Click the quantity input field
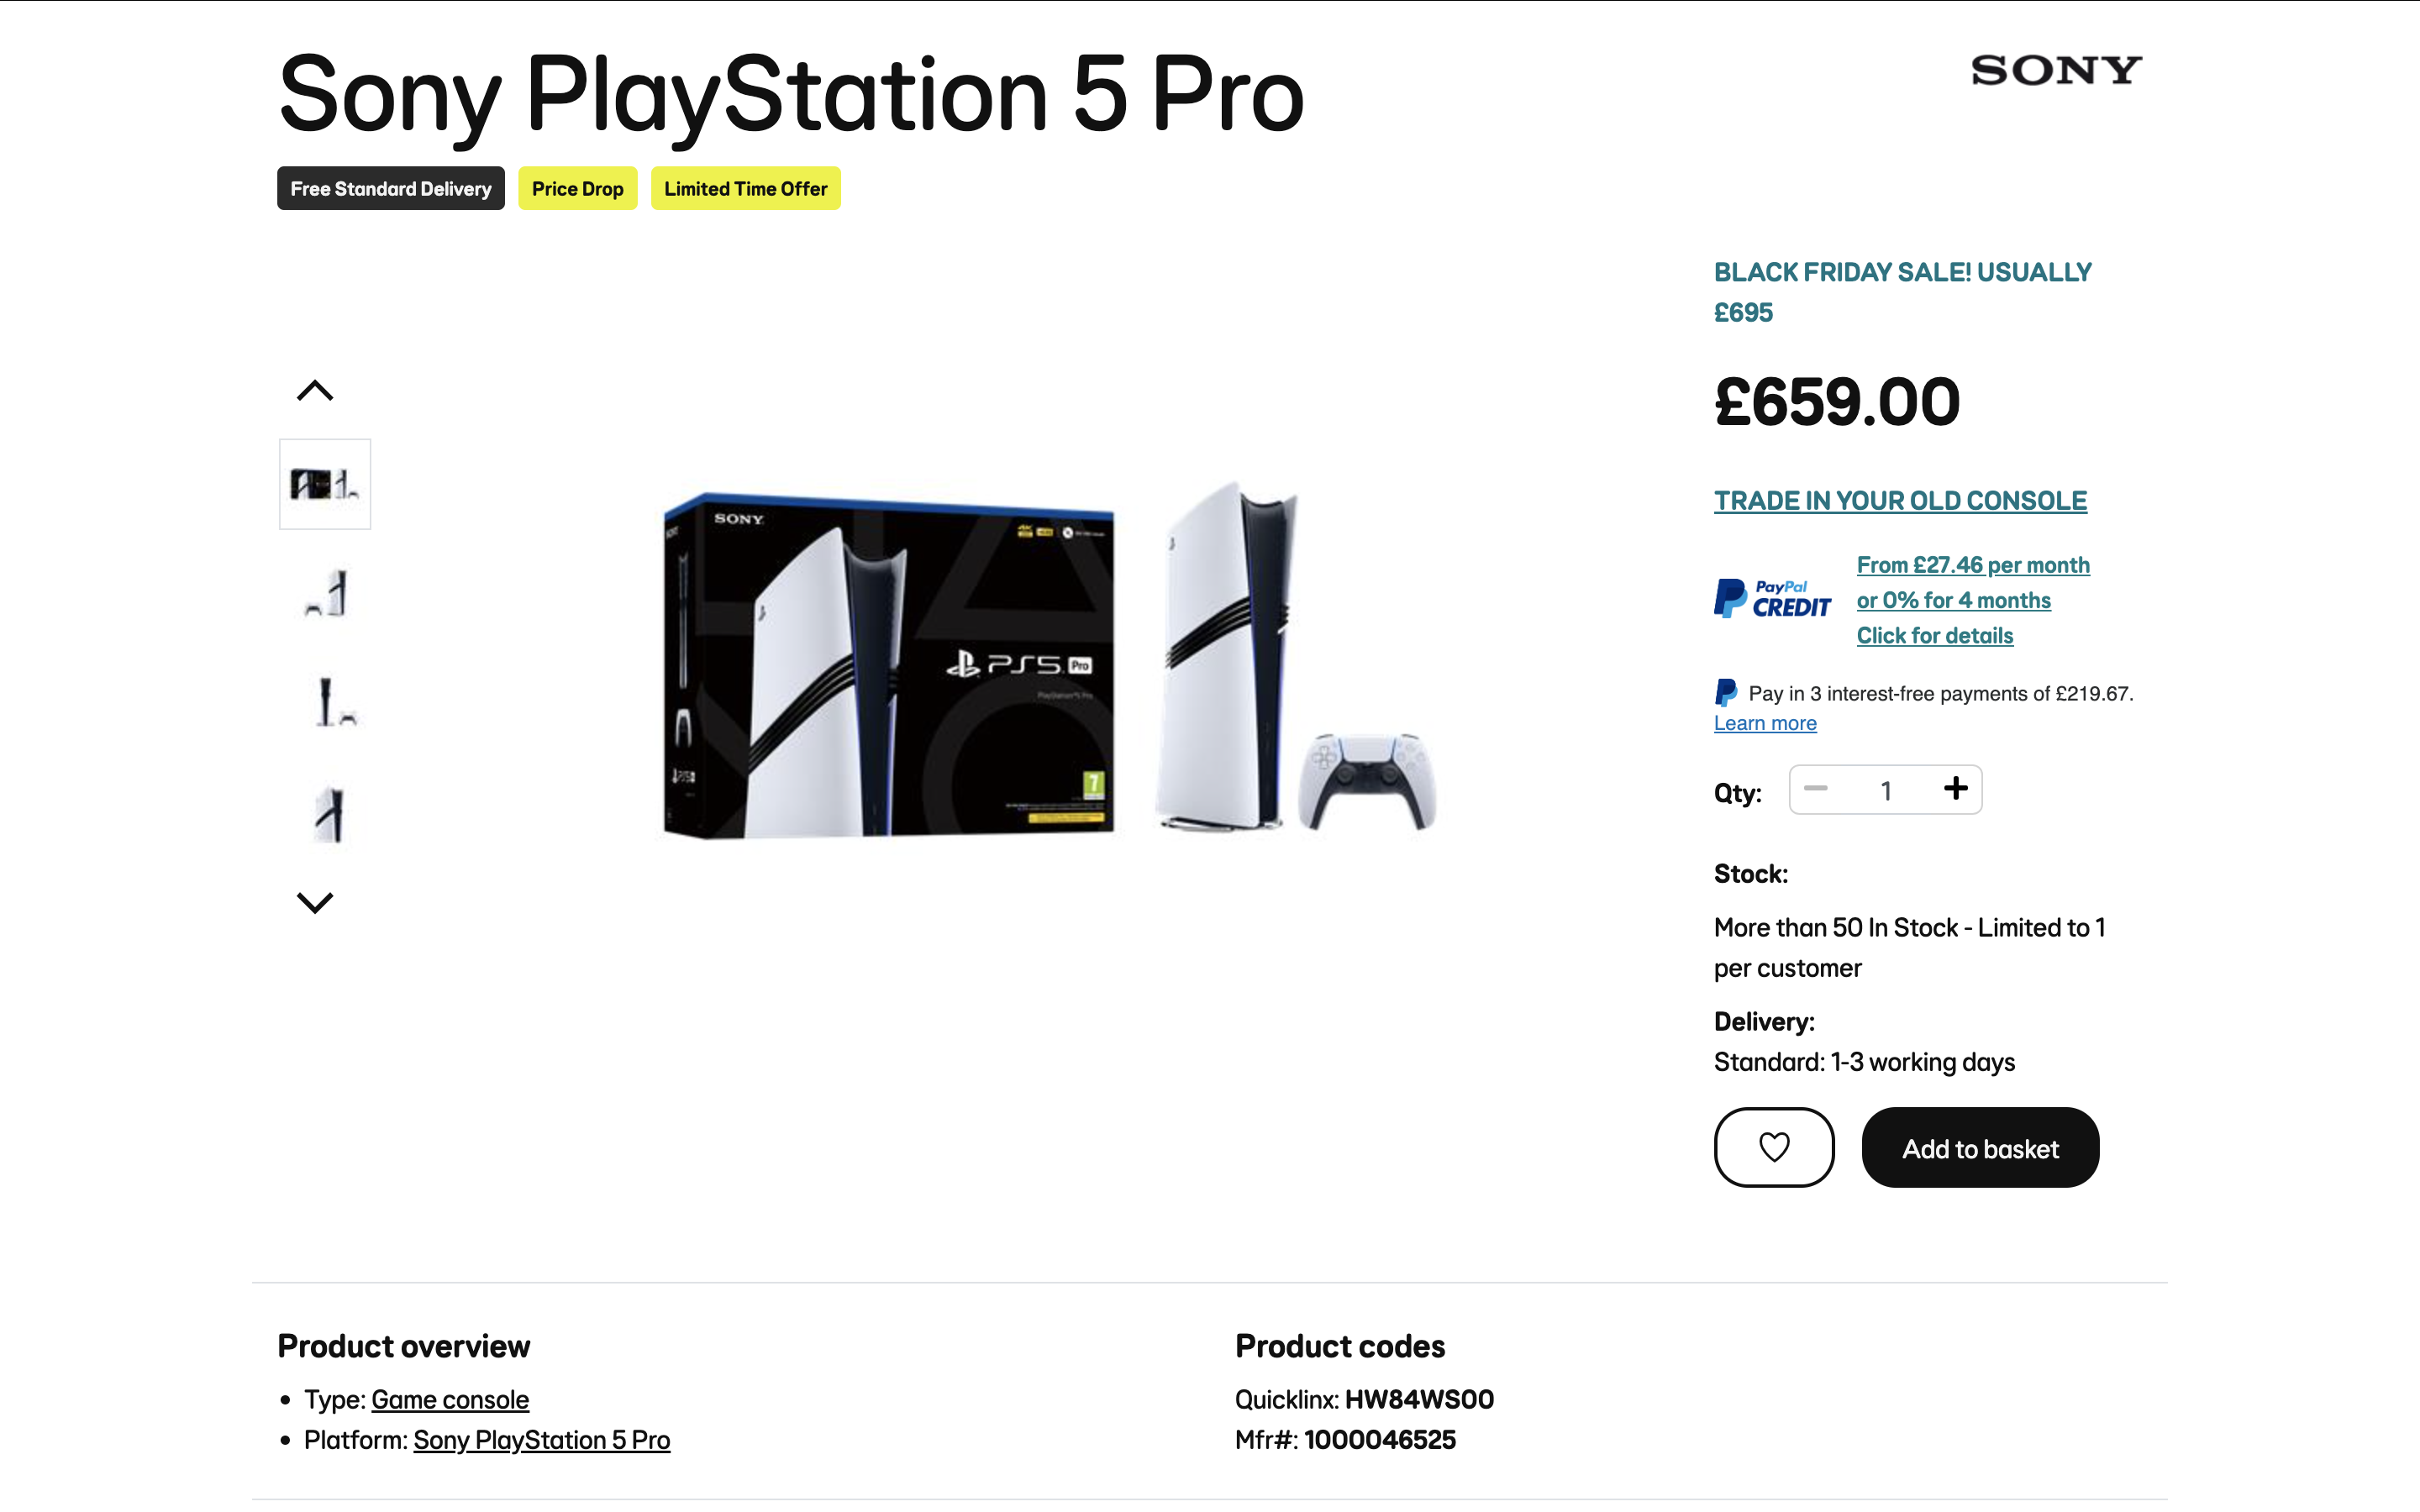 1885,791
